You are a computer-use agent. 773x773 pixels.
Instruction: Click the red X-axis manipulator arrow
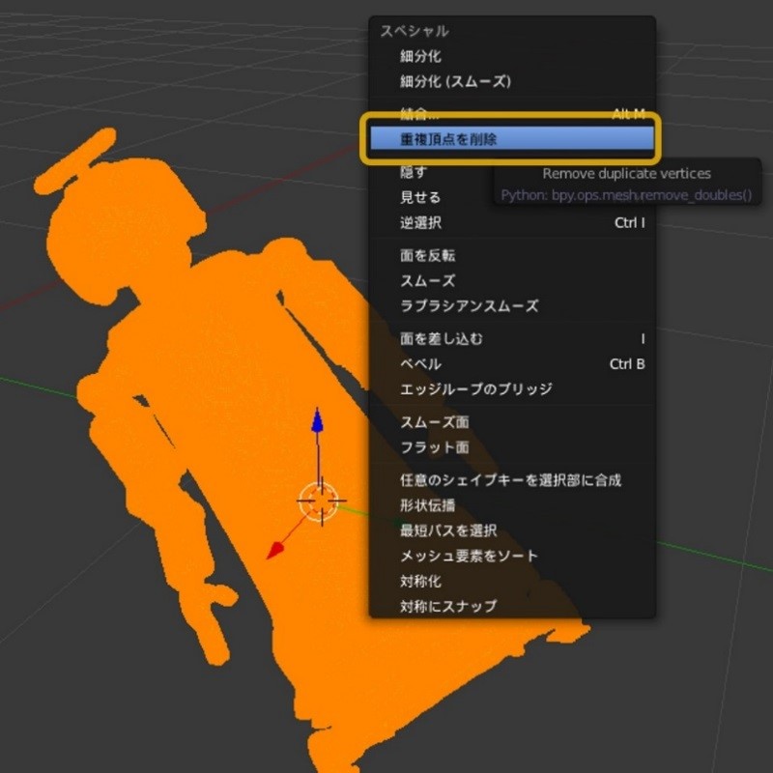click(x=275, y=551)
